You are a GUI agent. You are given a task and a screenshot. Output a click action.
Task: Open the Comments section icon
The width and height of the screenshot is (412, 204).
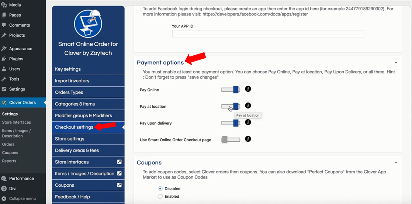click(4, 25)
